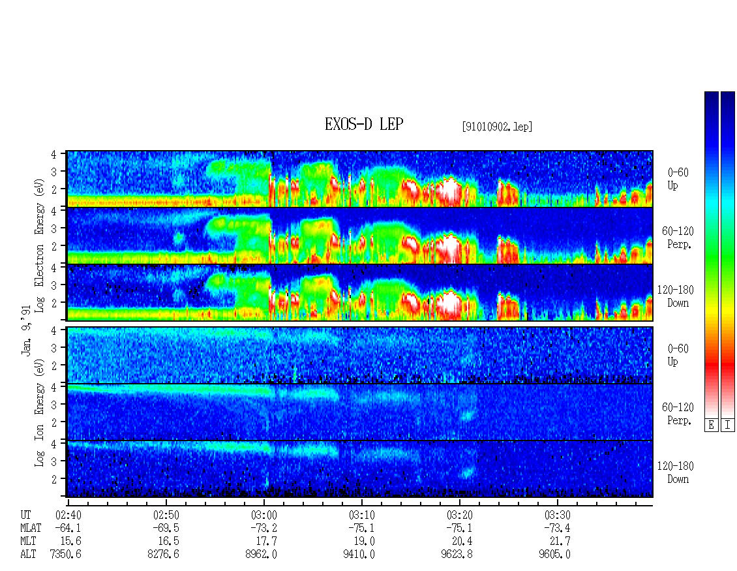Click the MLAT value -69.5

pos(166,528)
